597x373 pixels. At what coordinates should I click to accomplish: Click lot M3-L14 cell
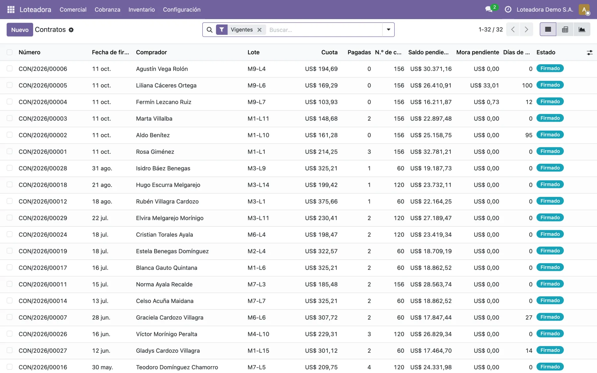pyautogui.click(x=258, y=185)
